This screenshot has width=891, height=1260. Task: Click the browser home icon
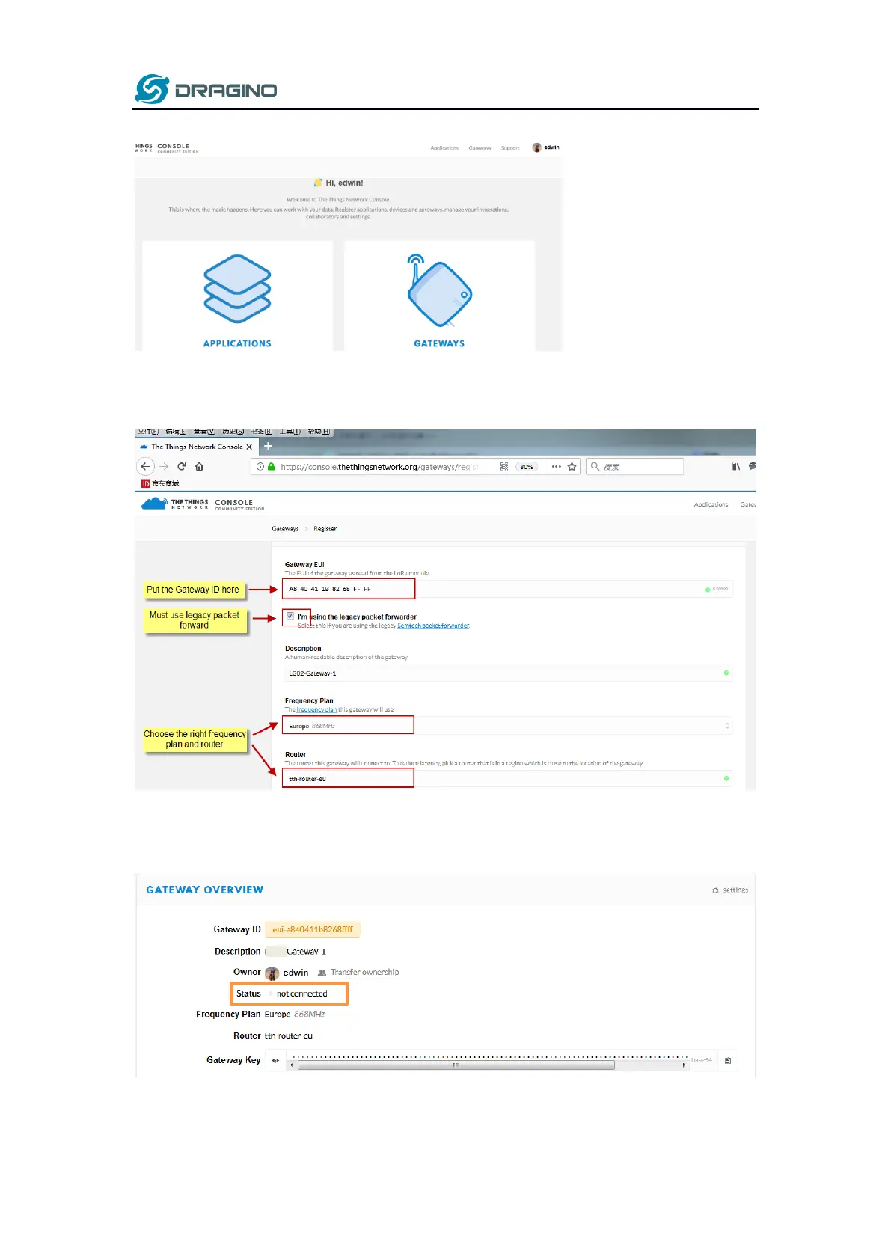(x=199, y=466)
